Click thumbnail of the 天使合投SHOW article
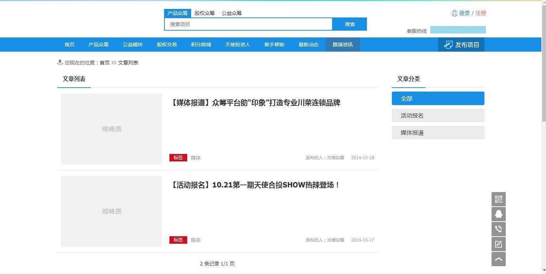 tap(111, 211)
